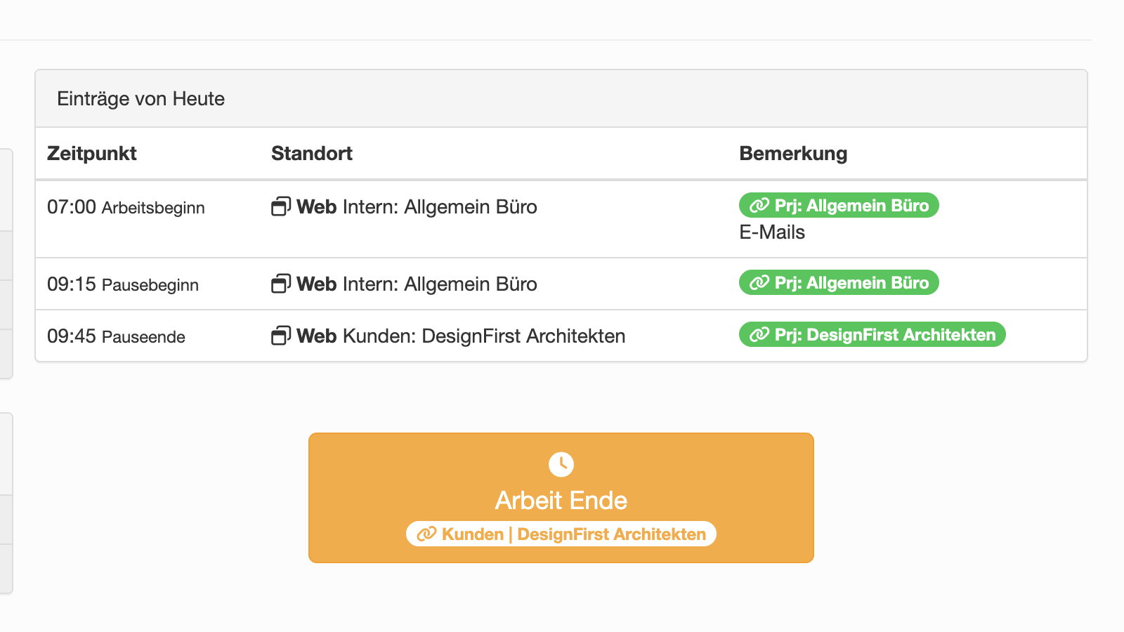The width and height of the screenshot is (1124, 632).
Task: Open Prj: DesignFirst Architekten green badge
Action: (x=873, y=334)
